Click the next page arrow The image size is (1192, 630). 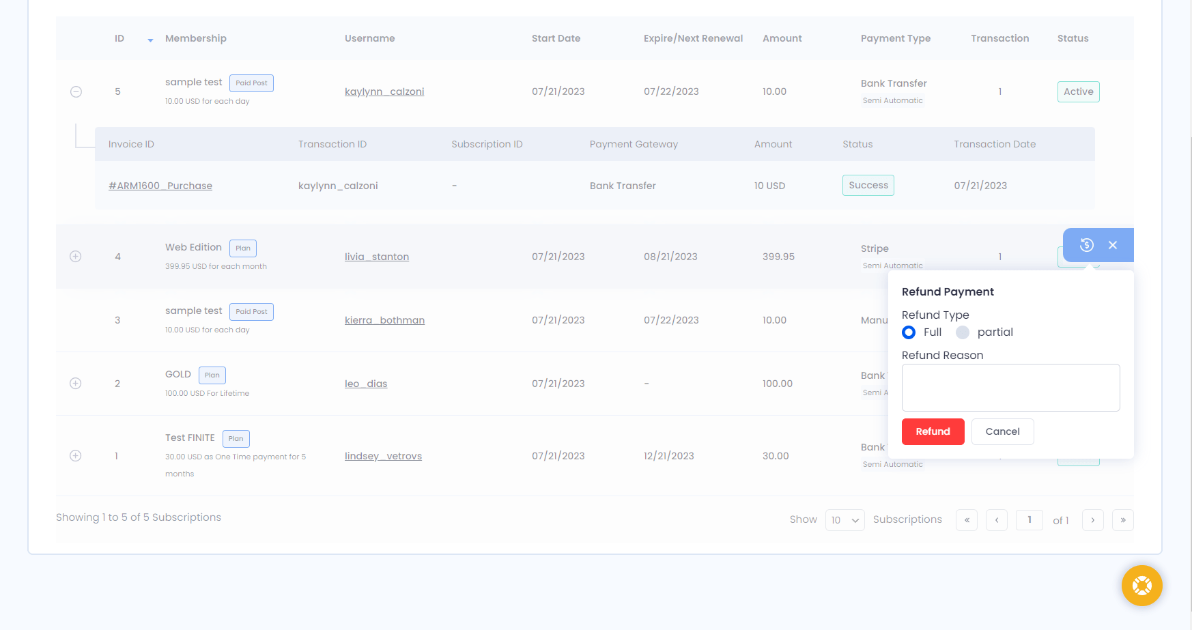click(x=1092, y=520)
